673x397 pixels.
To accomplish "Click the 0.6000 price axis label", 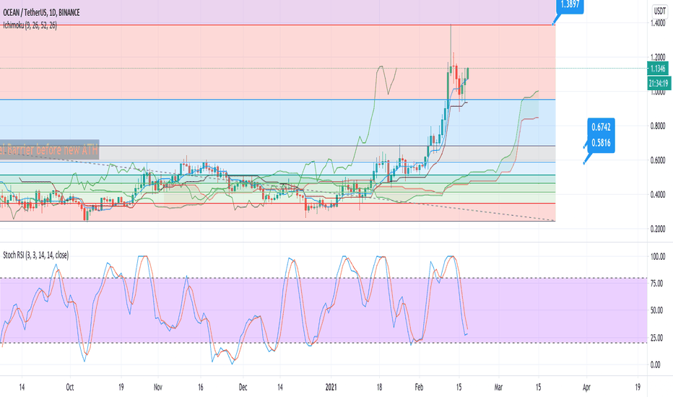I will click(x=658, y=160).
